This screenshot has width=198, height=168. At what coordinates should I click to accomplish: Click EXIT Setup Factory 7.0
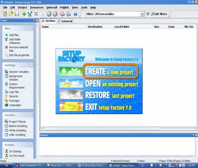[108, 107]
